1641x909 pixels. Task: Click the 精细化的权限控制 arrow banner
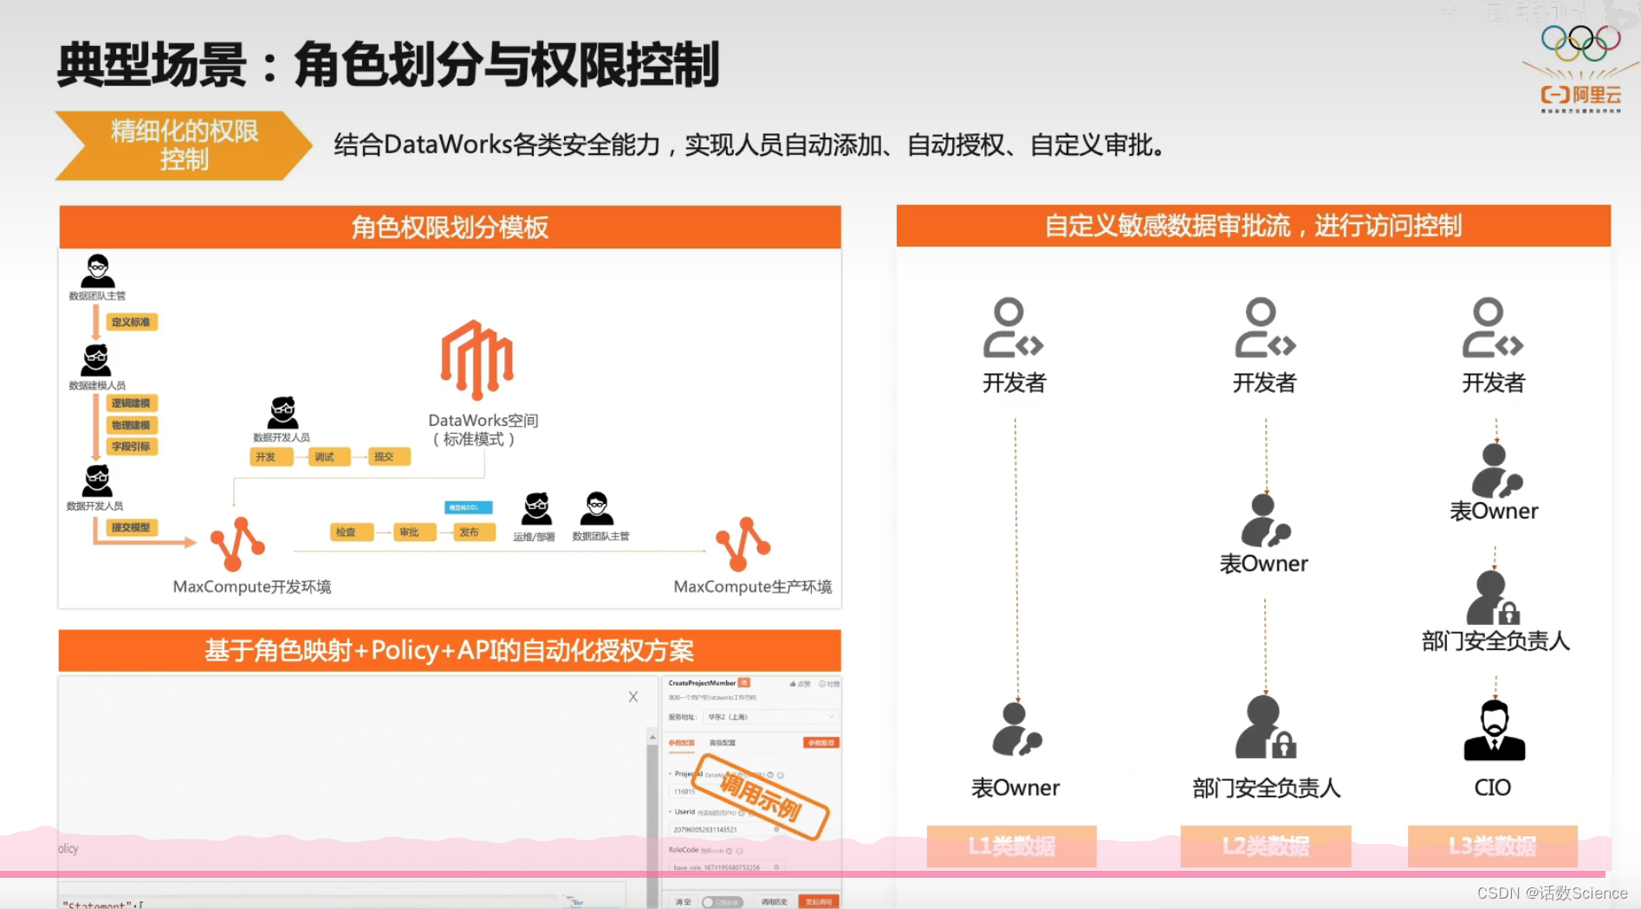183,145
